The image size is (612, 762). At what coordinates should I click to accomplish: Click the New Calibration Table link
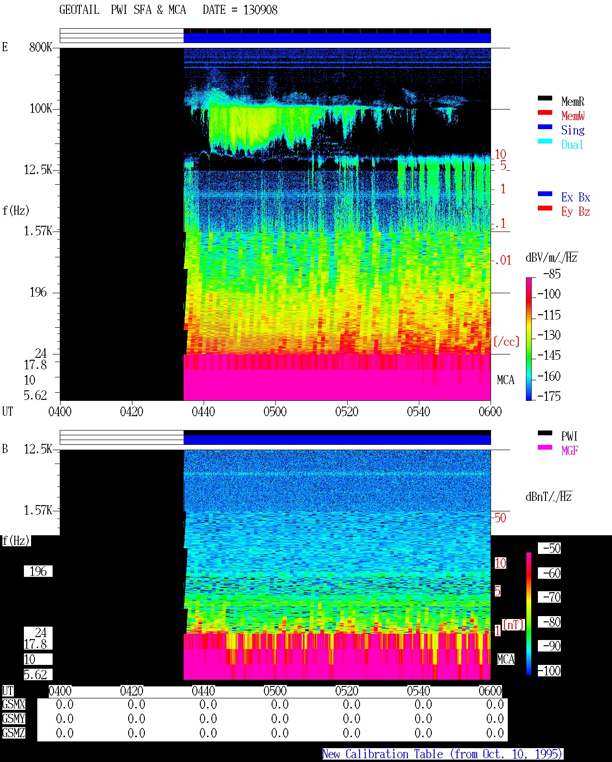pos(443,754)
